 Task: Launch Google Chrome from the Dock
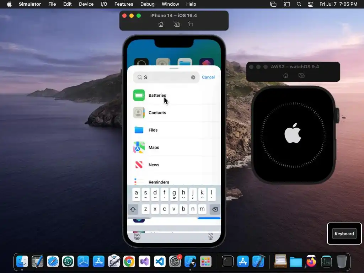coord(129,262)
